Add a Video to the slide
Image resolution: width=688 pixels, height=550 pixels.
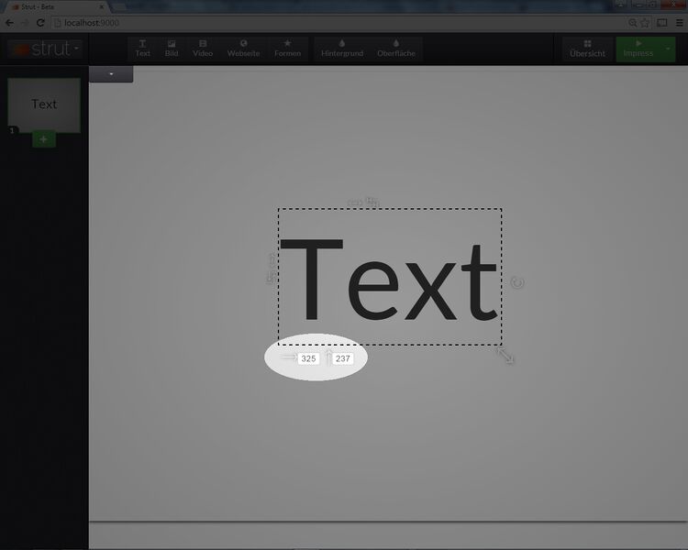coord(203,48)
